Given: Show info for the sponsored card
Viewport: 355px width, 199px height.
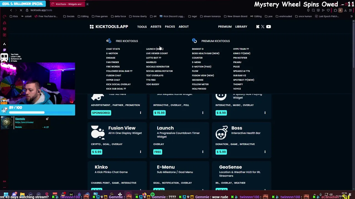Looking at the screenshot, I should [x=140, y=113].
